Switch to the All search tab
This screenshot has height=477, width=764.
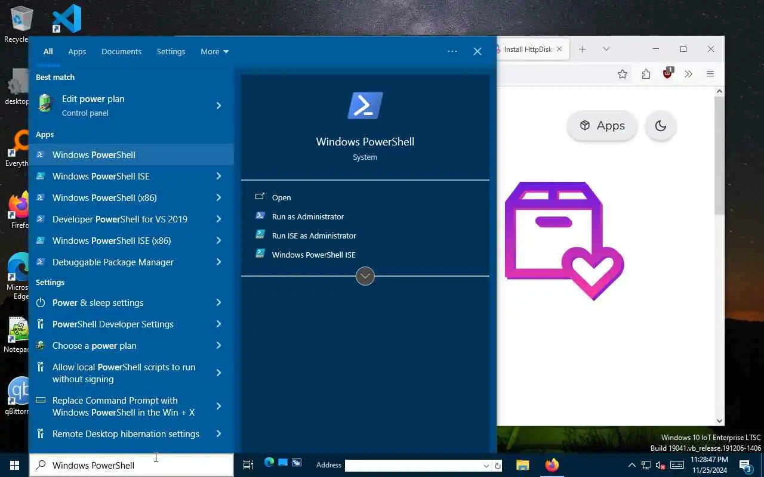point(48,51)
